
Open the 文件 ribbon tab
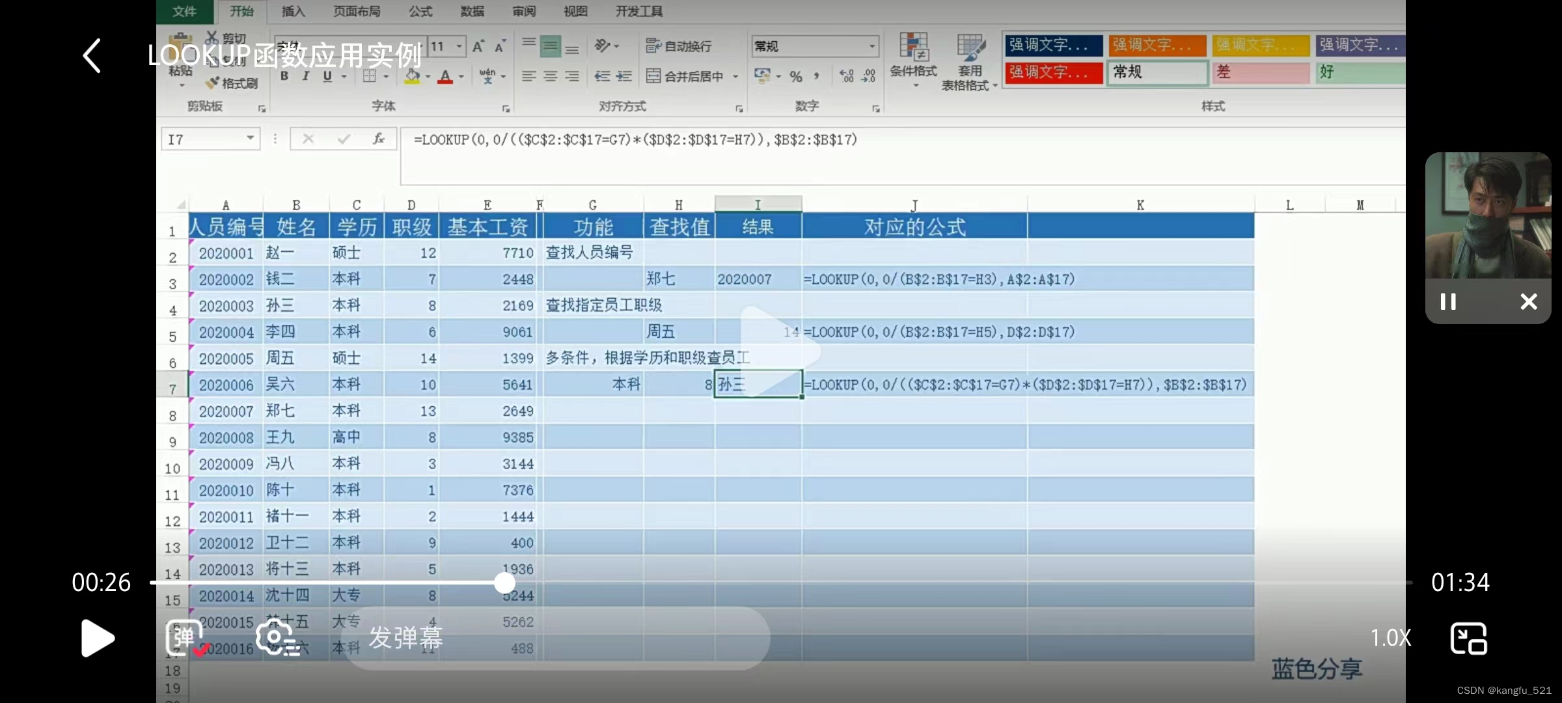185,11
